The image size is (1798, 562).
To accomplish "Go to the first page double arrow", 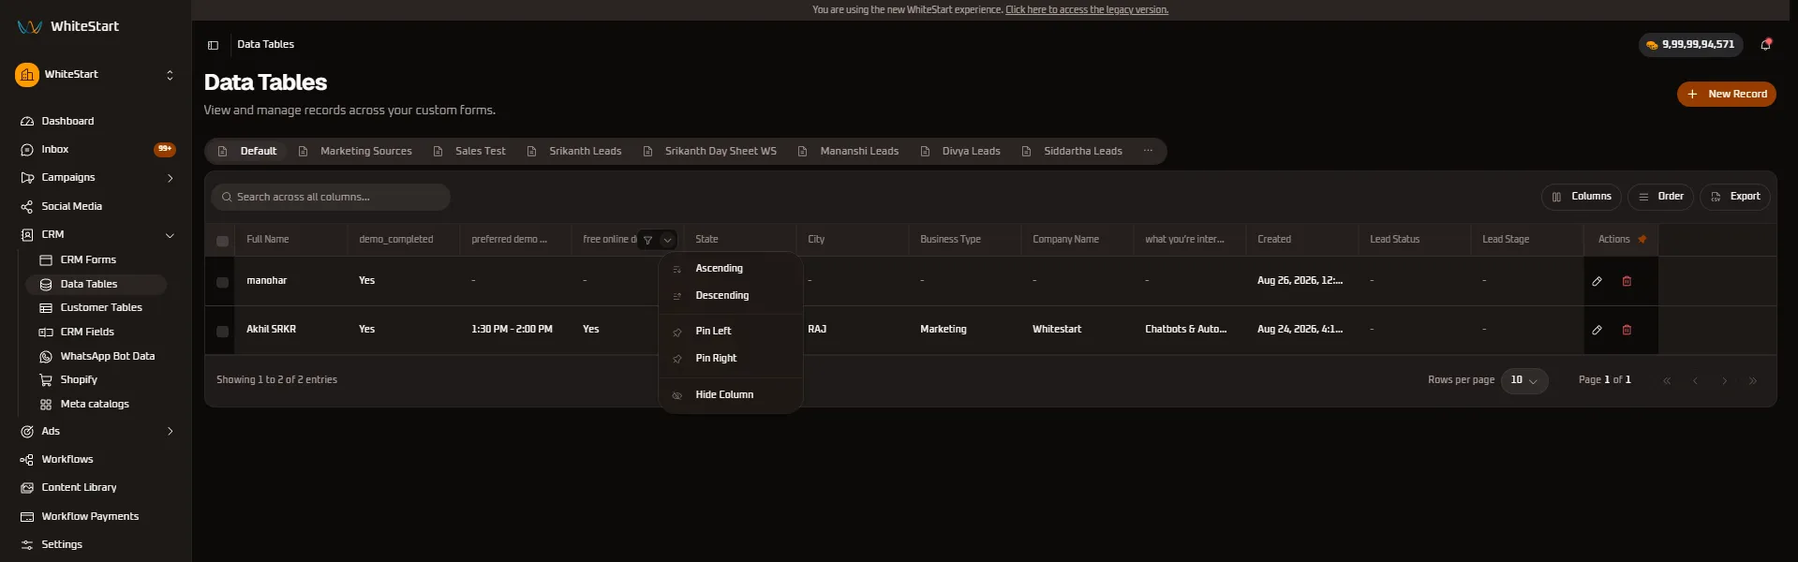I will point(1667,380).
